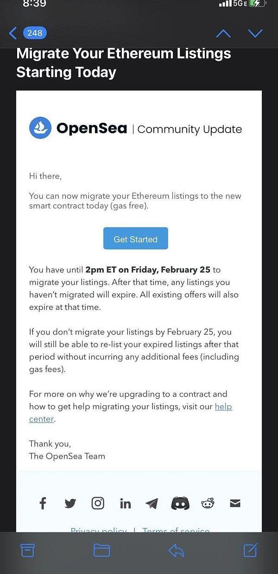
Task: Open the Discord icon link
Action: coord(180,503)
